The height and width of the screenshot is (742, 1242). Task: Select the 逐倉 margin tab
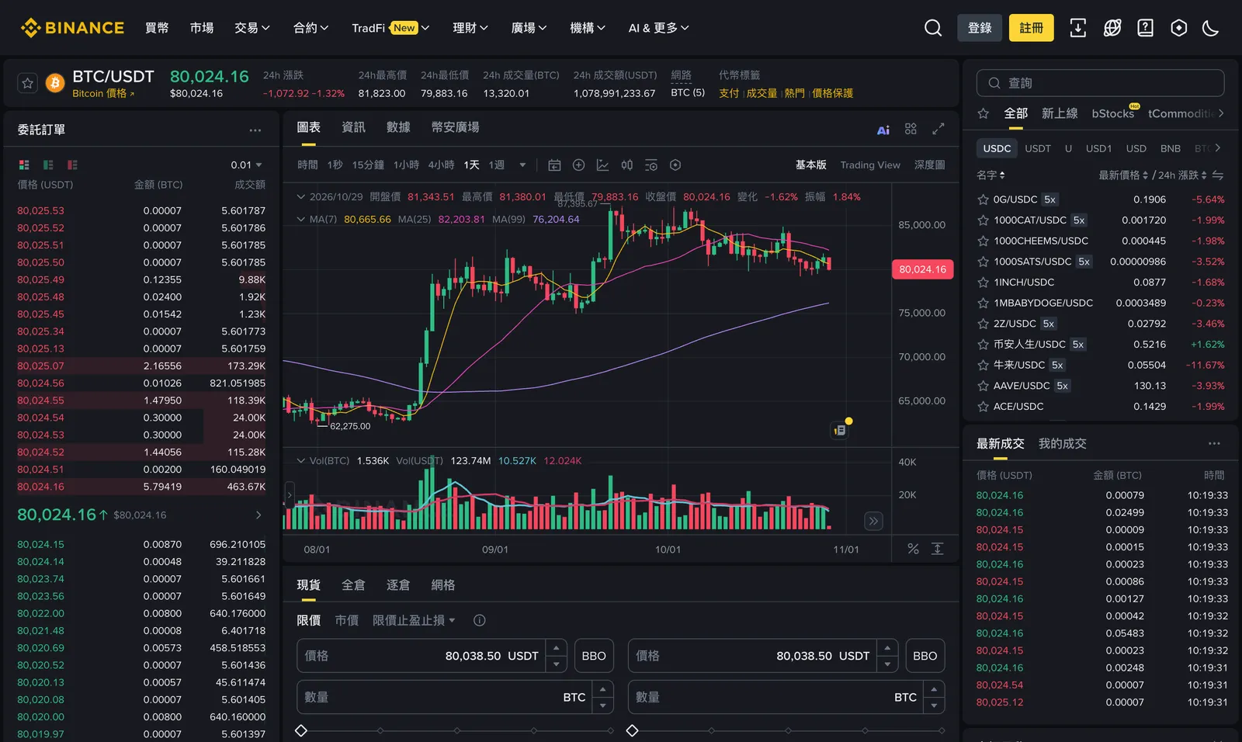click(398, 585)
